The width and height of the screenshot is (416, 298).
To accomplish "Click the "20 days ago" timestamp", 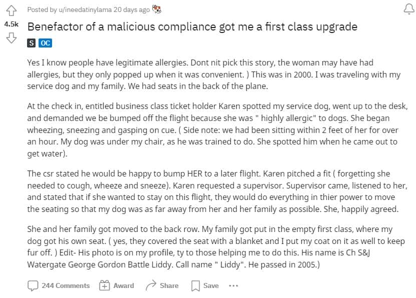I will pos(132,10).
